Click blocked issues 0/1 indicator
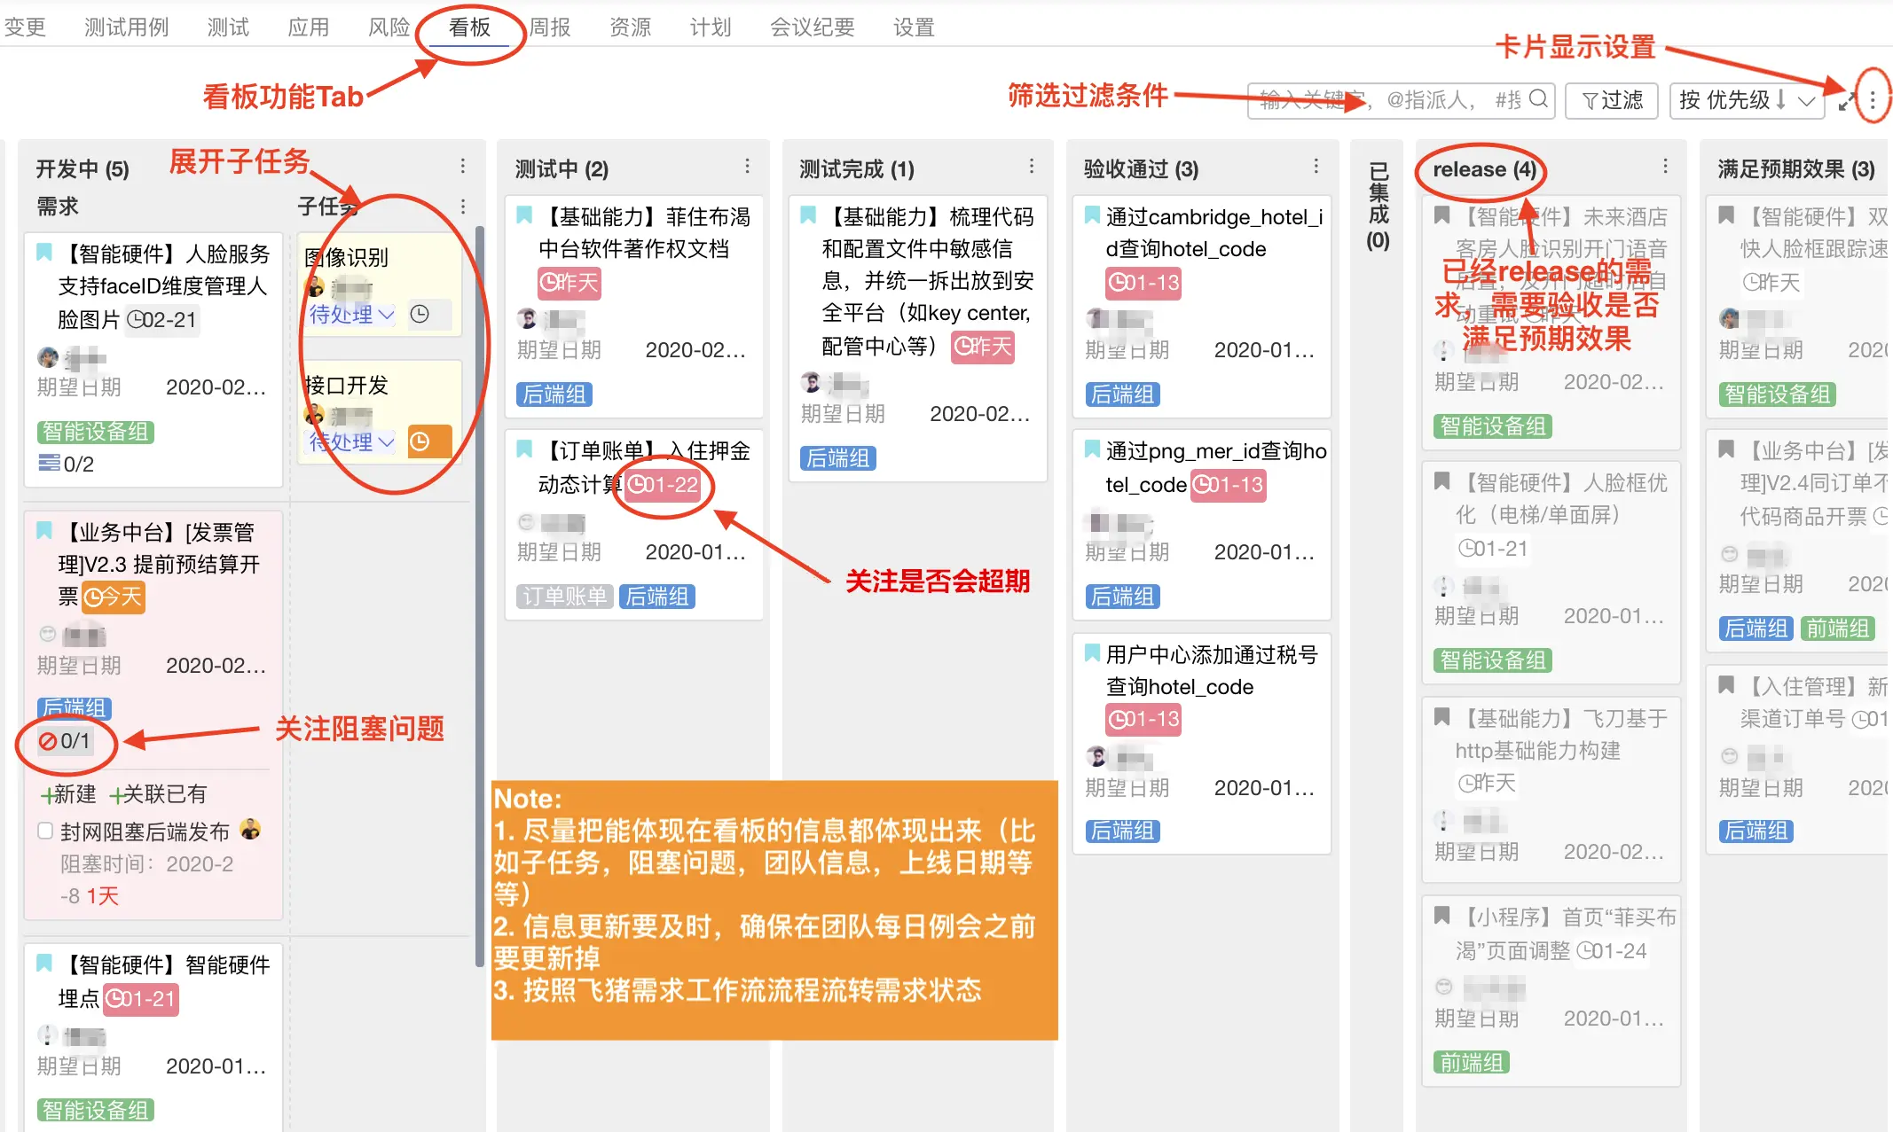Screen dimensions: 1893x1132 click(x=65, y=741)
